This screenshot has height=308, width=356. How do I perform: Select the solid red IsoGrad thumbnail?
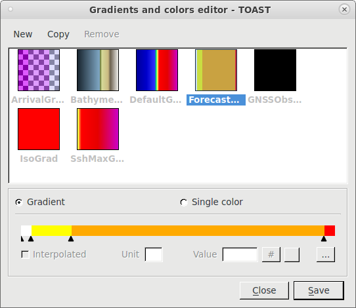(39, 129)
